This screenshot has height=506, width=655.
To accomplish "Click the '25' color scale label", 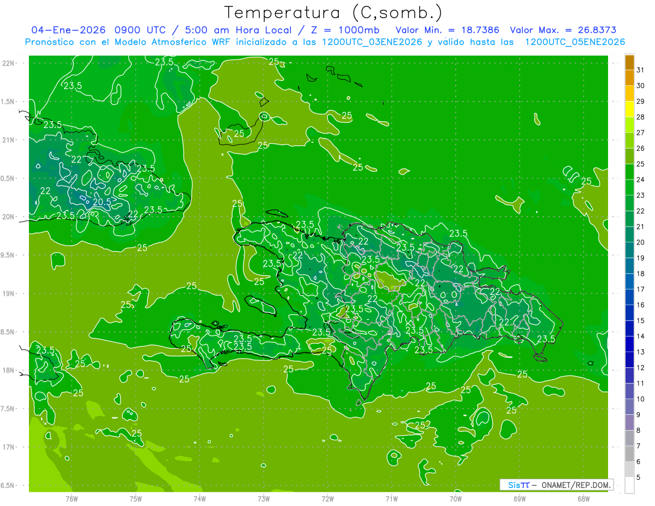I will click(641, 164).
